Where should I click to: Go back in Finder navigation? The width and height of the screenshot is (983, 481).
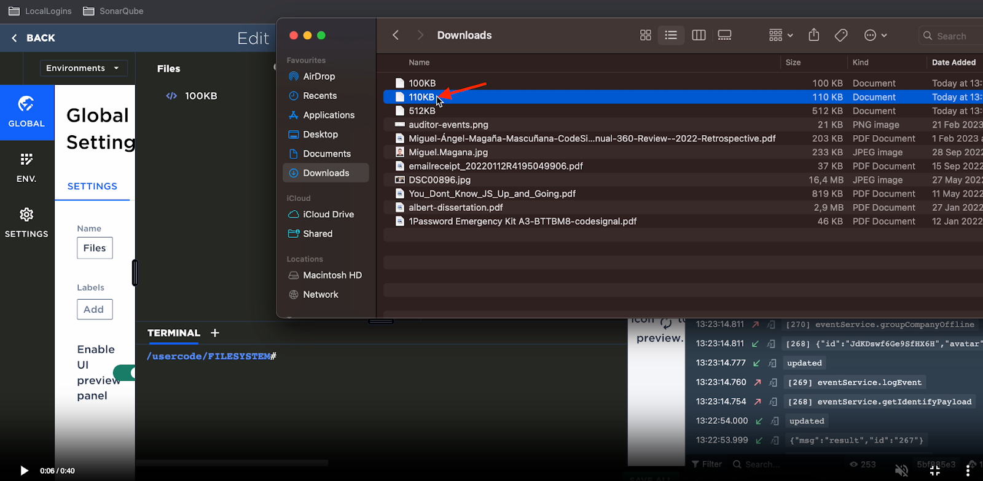coord(396,35)
